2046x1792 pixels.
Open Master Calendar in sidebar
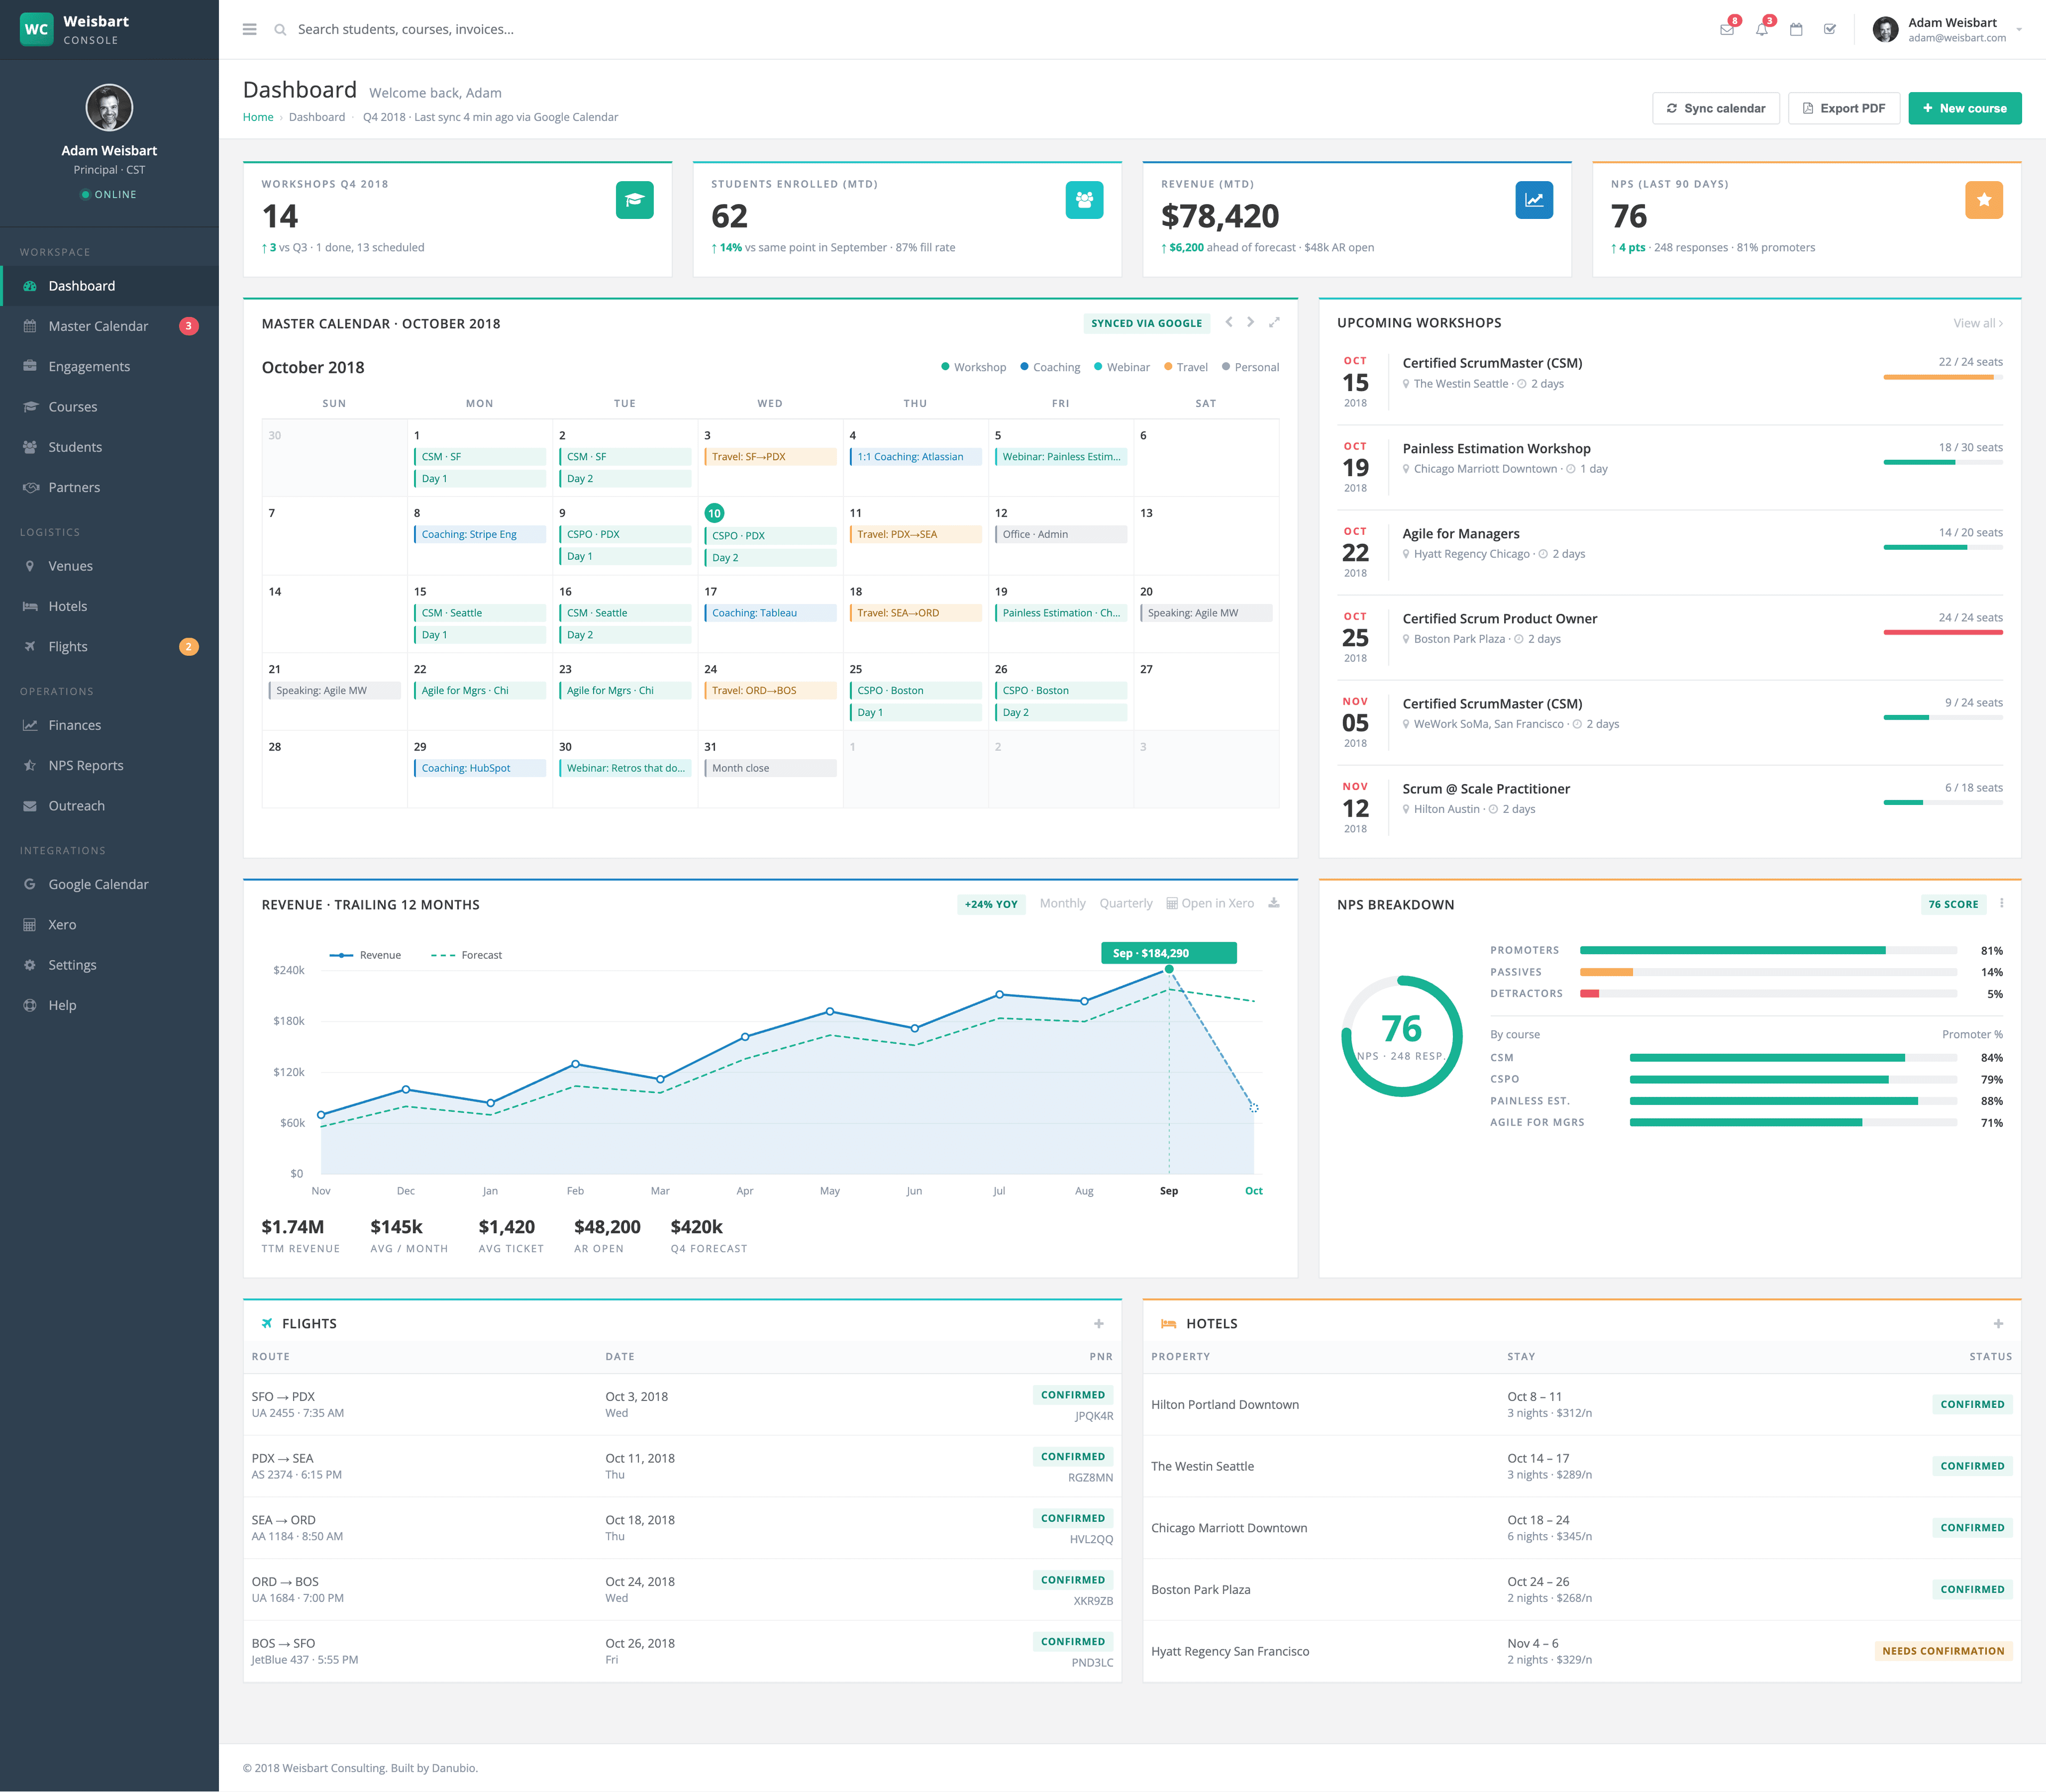pos(110,326)
